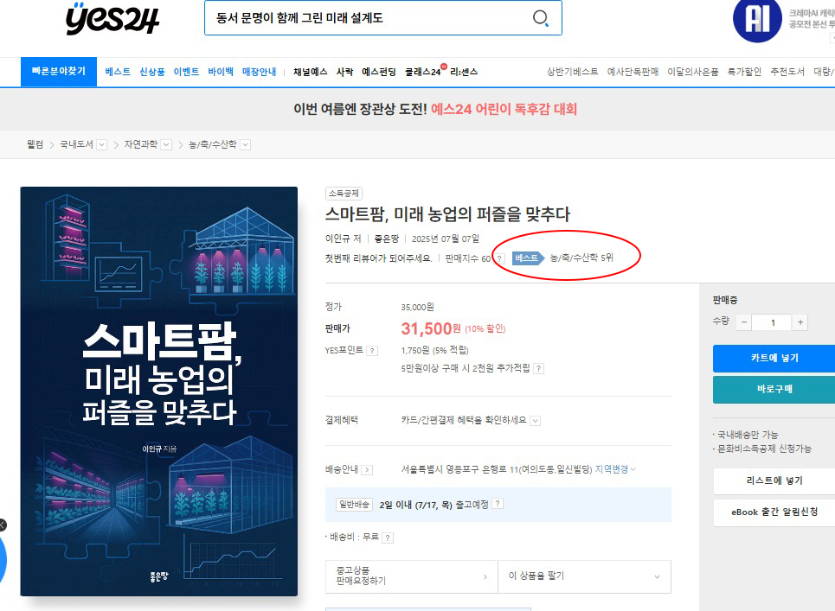
Task: Increase quantity with the plus button
Action: click(800, 322)
